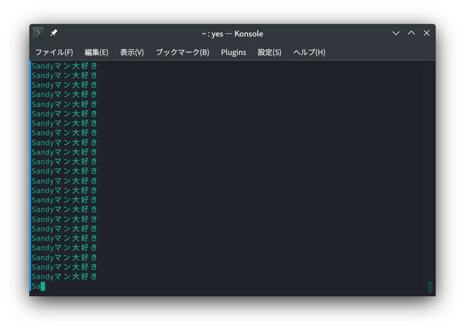Click the Konsole terminal icon in title bar
This screenshot has width=465, height=331.
[38, 33]
